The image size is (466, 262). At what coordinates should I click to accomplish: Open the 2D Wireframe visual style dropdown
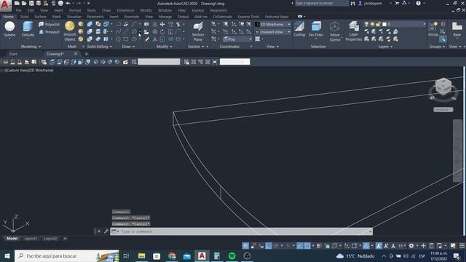coord(273,24)
